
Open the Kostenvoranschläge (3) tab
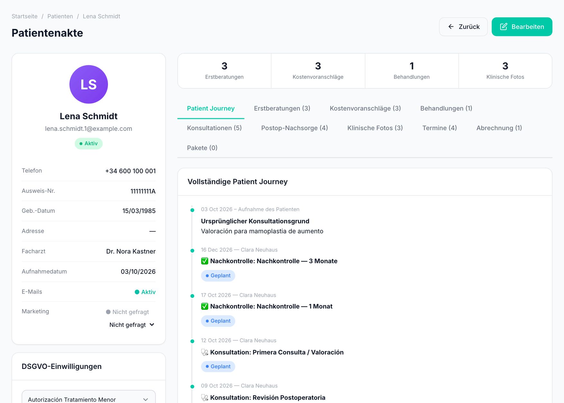pyautogui.click(x=365, y=108)
